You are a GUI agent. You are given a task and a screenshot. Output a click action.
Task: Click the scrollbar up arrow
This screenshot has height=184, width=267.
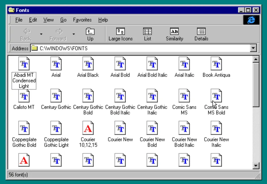[x=256, y=59]
